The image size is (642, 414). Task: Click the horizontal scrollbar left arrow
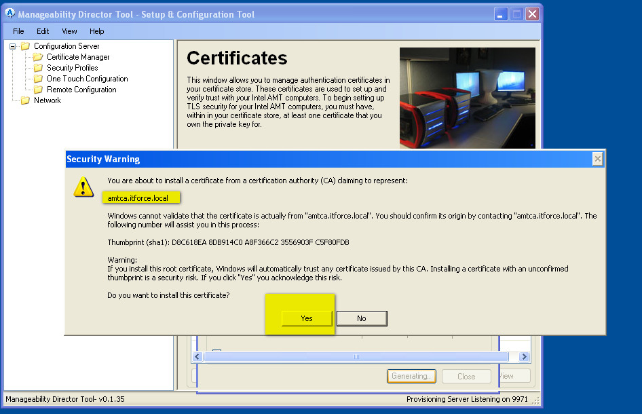click(197, 357)
